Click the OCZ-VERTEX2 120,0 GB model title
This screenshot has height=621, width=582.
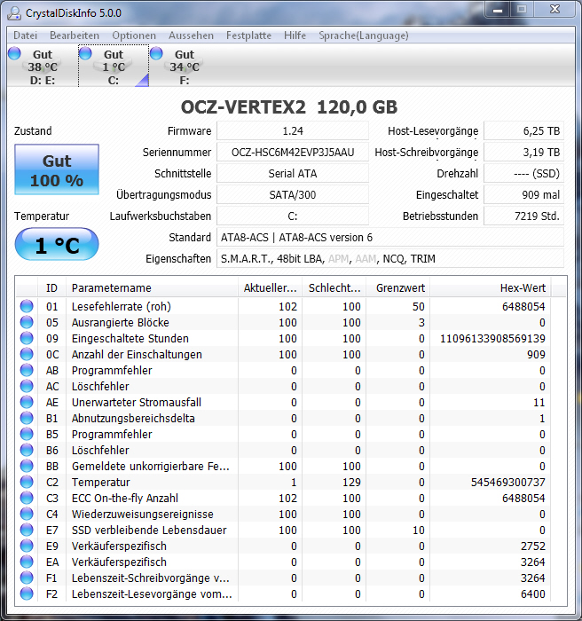click(289, 107)
